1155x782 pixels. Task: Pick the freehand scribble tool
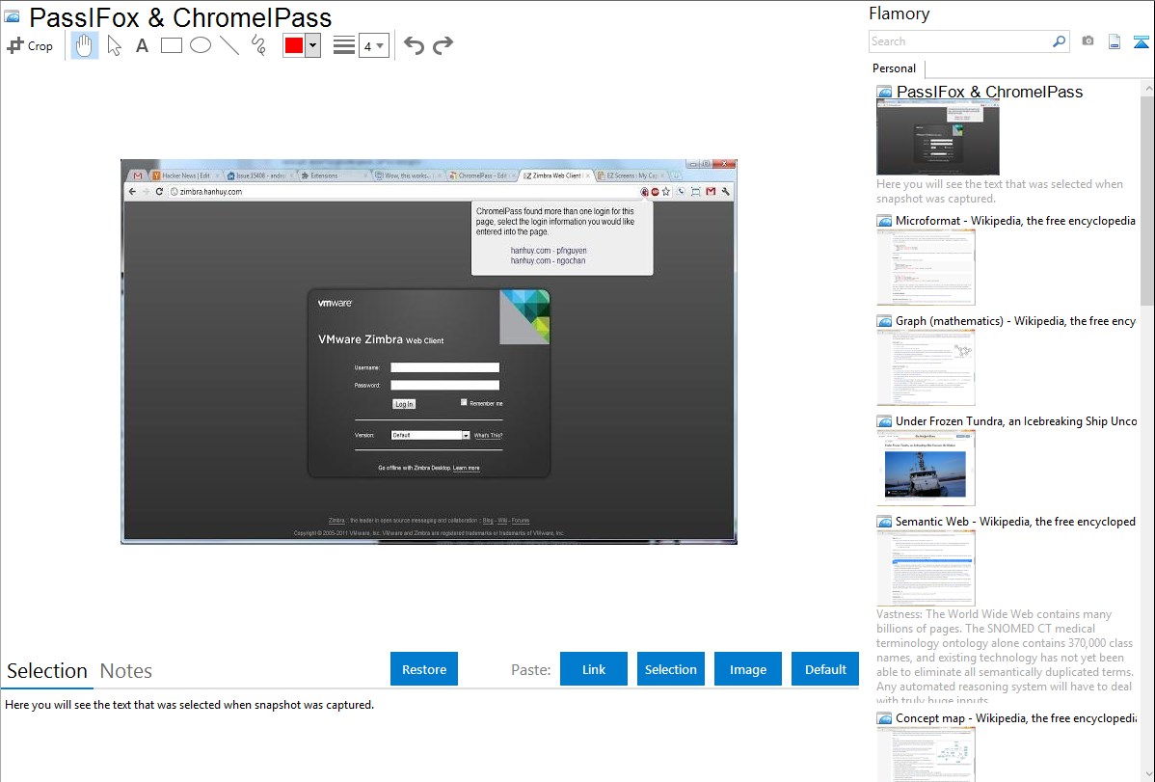click(258, 45)
